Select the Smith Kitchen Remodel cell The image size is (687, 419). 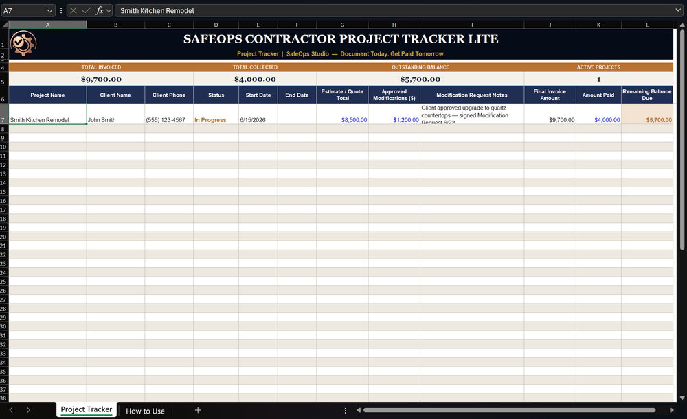tap(48, 114)
